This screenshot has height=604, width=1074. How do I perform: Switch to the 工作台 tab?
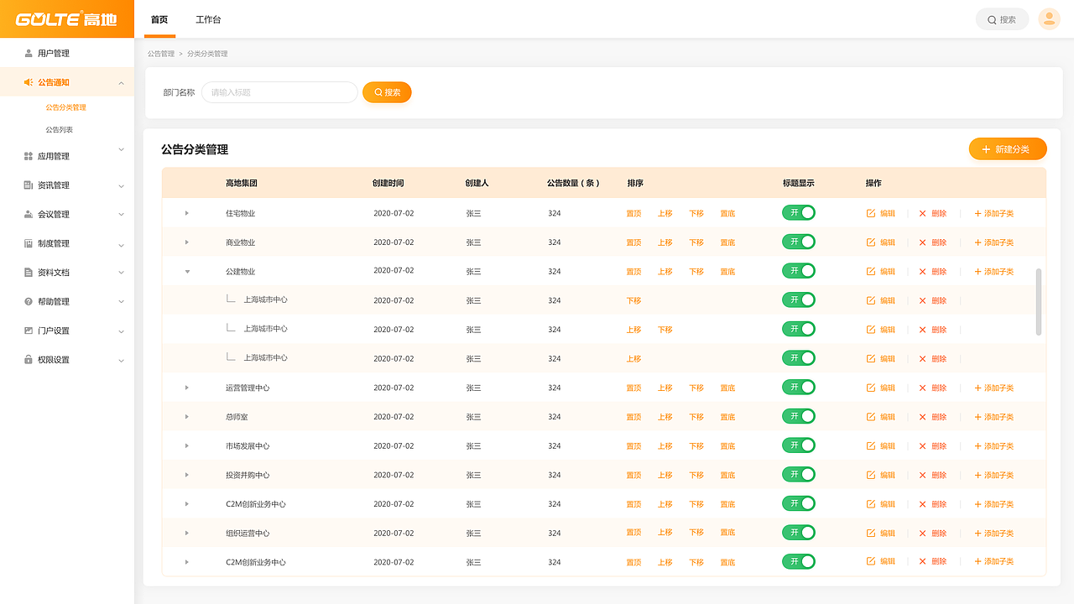click(208, 19)
